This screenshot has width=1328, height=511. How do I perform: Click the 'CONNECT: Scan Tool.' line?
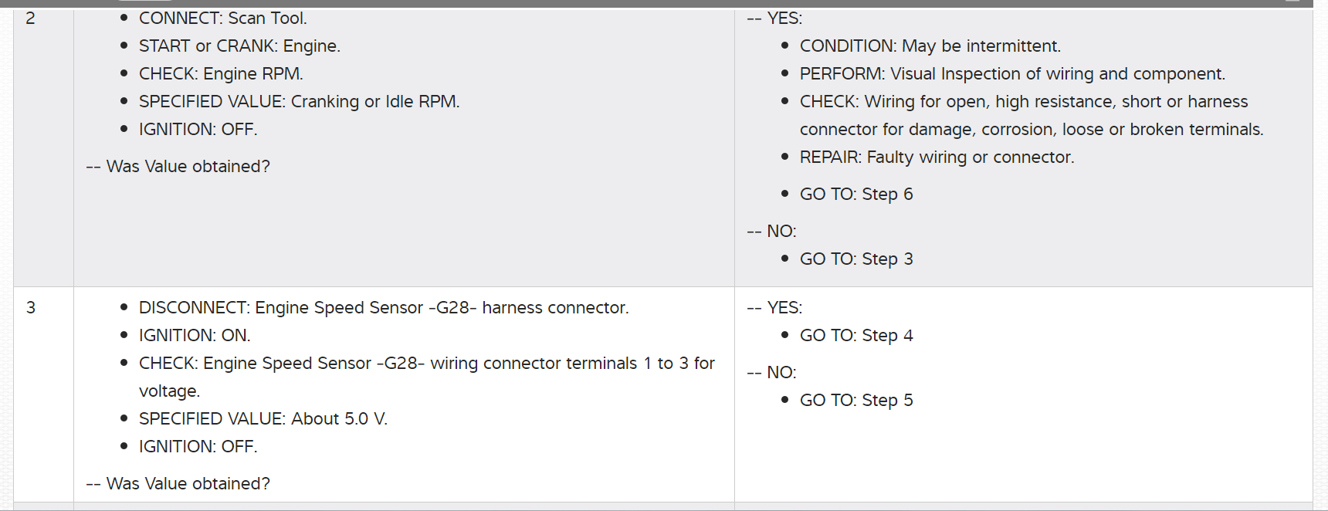(222, 19)
